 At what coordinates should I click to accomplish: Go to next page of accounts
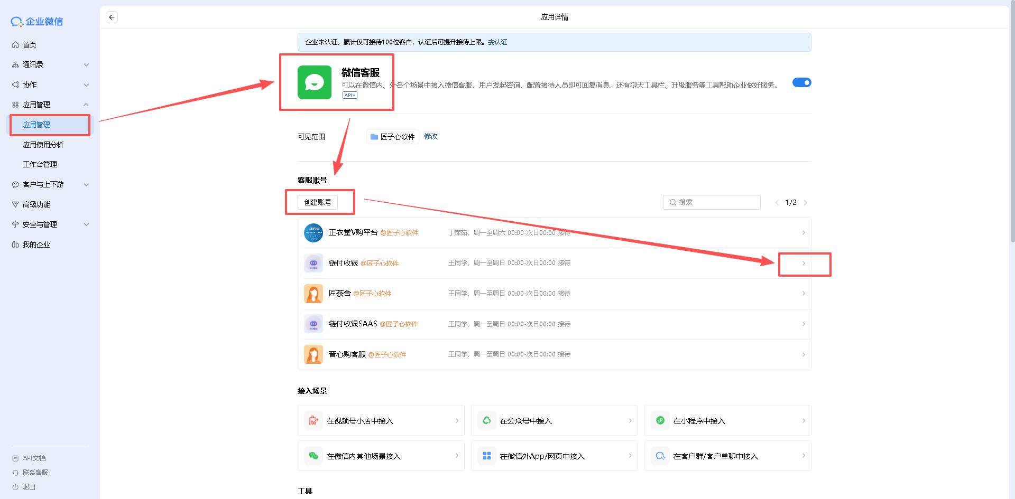(x=805, y=203)
